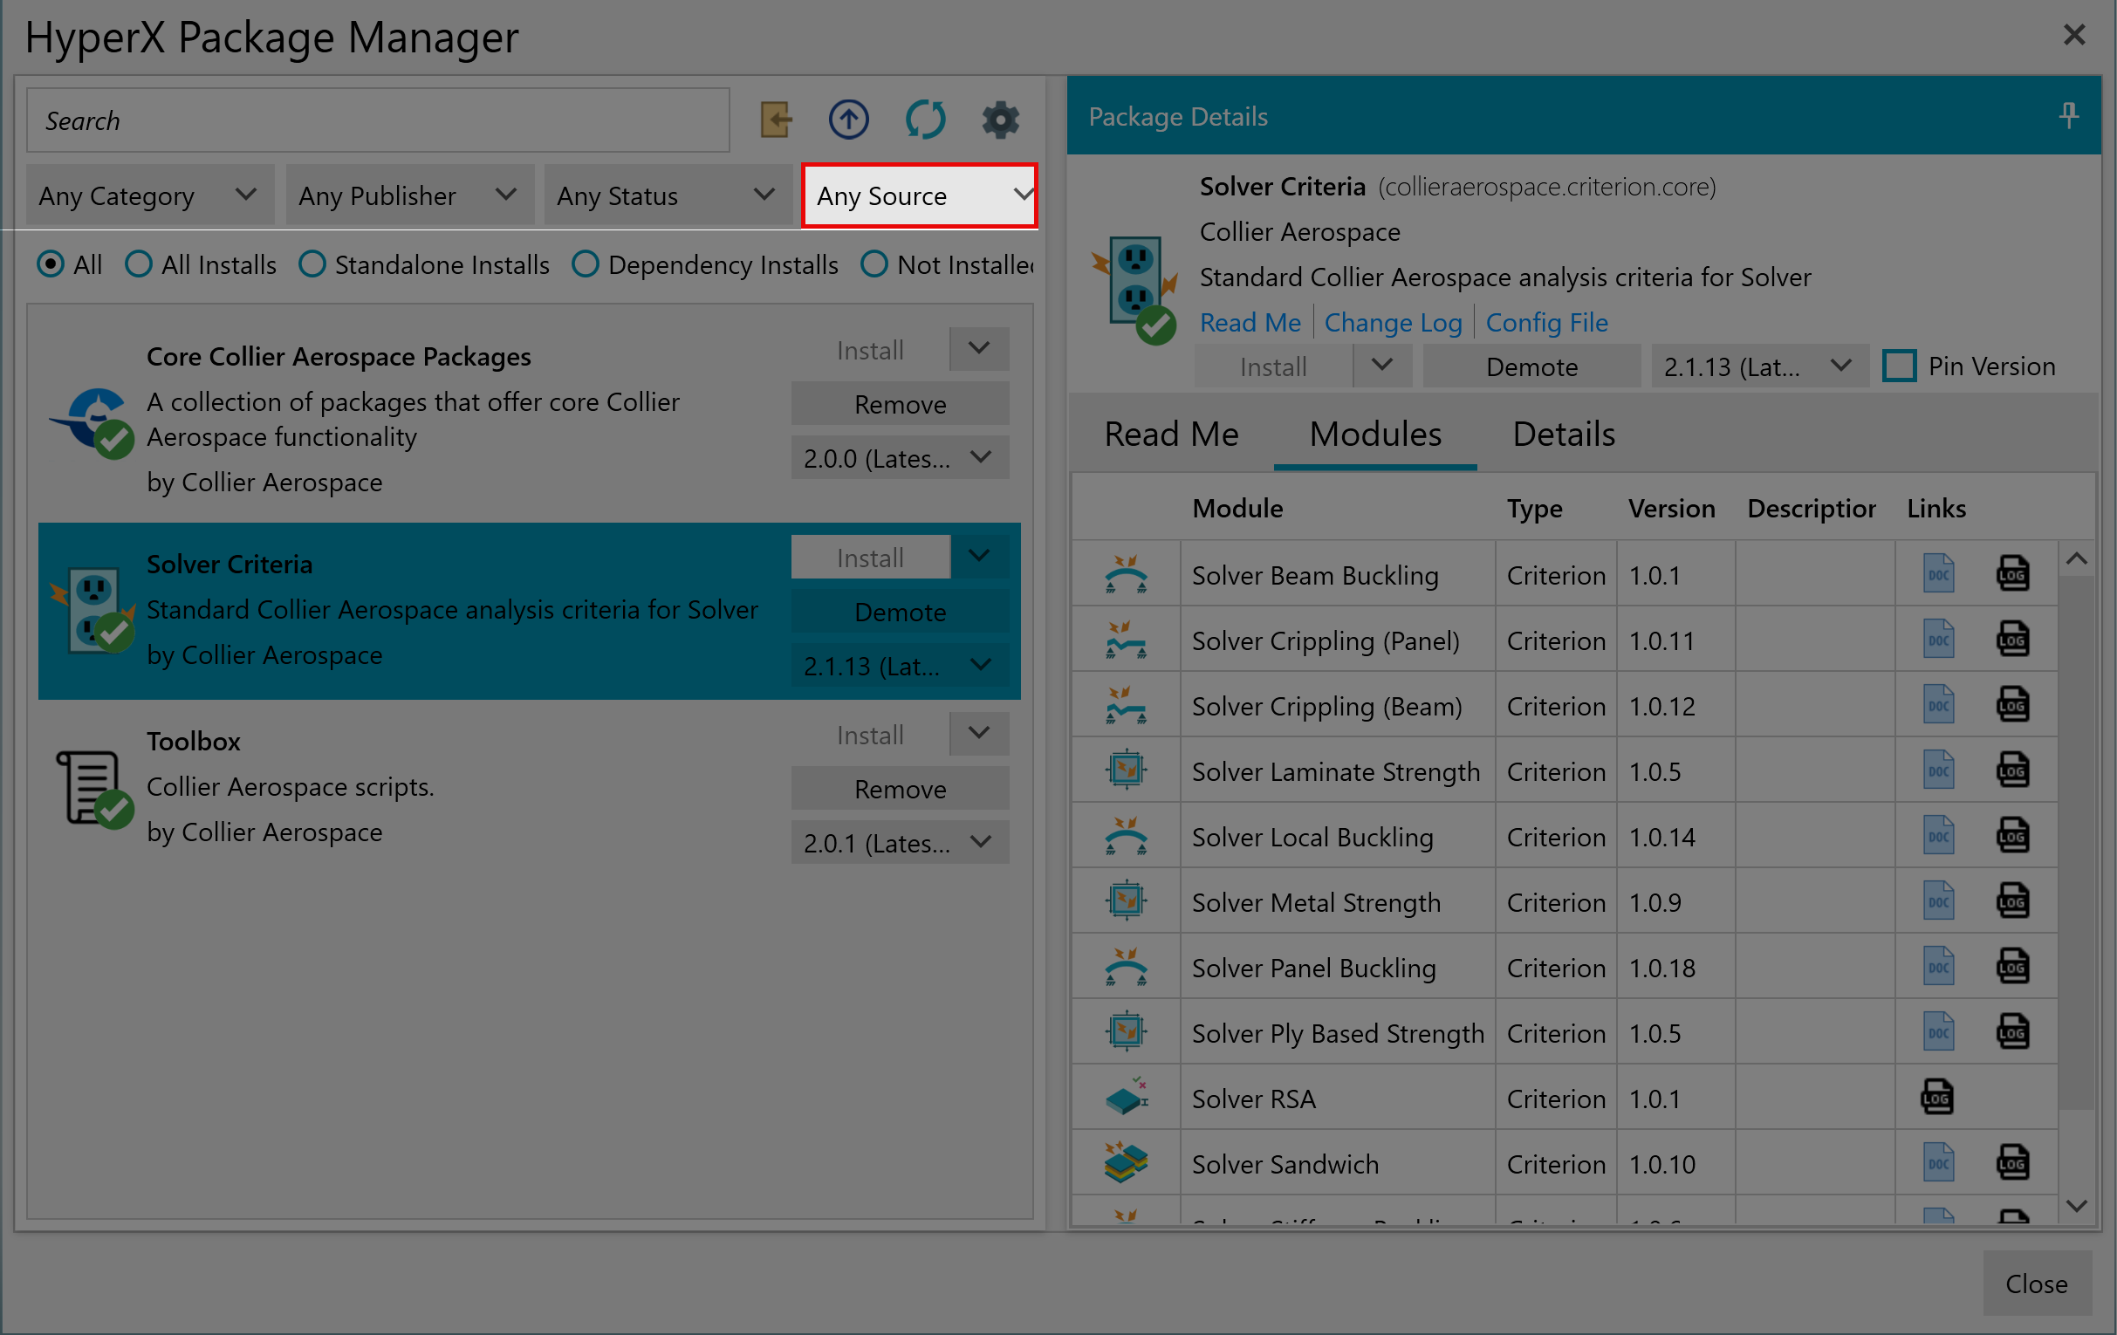Expand Install options arrow for Toolbox
Image resolution: width=2117 pixels, height=1335 pixels.
(x=978, y=734)
